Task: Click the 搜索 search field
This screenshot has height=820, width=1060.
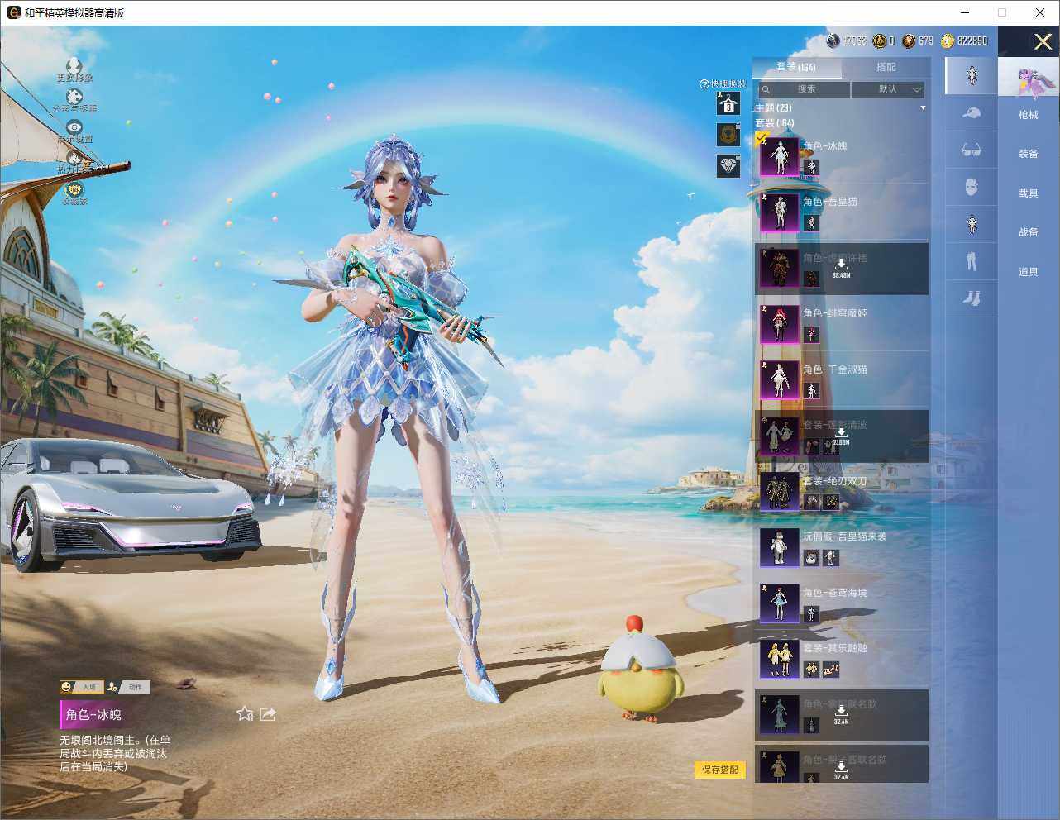Action: click(x=804, y=89)
